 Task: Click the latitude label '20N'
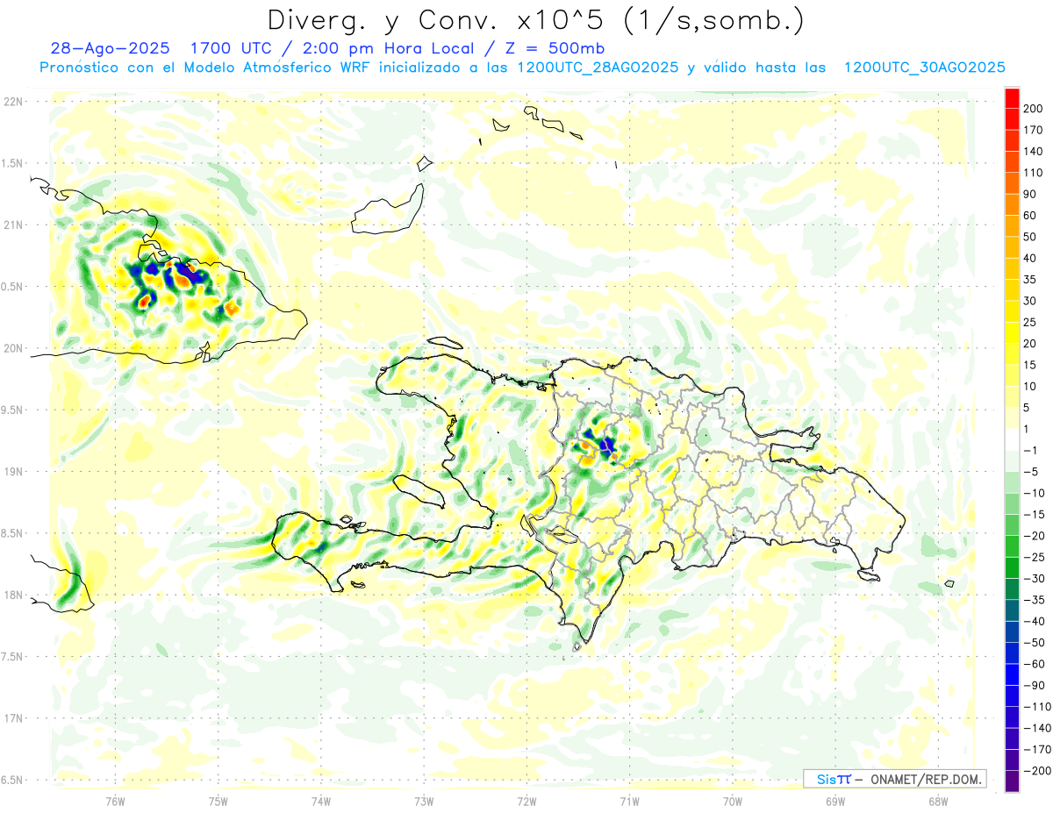[12, 348]
